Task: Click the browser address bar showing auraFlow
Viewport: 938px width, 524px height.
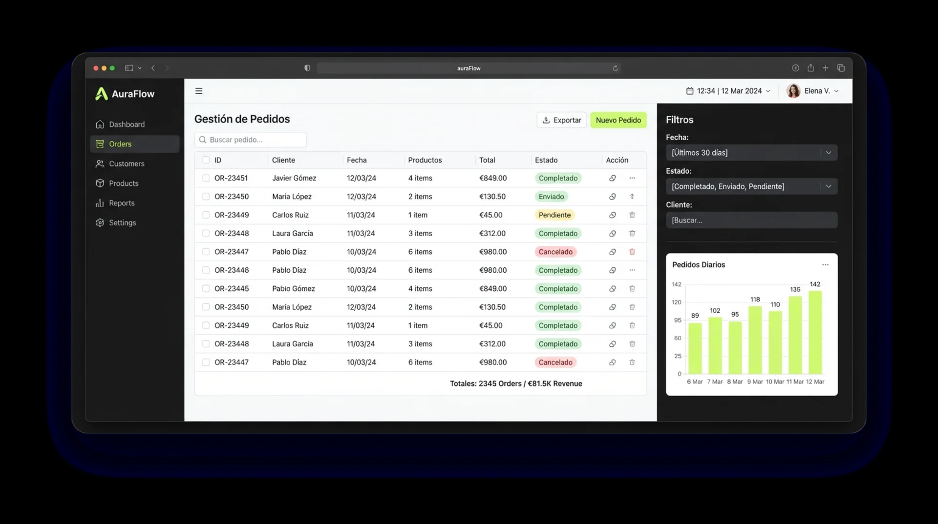Action: point(469,68)
